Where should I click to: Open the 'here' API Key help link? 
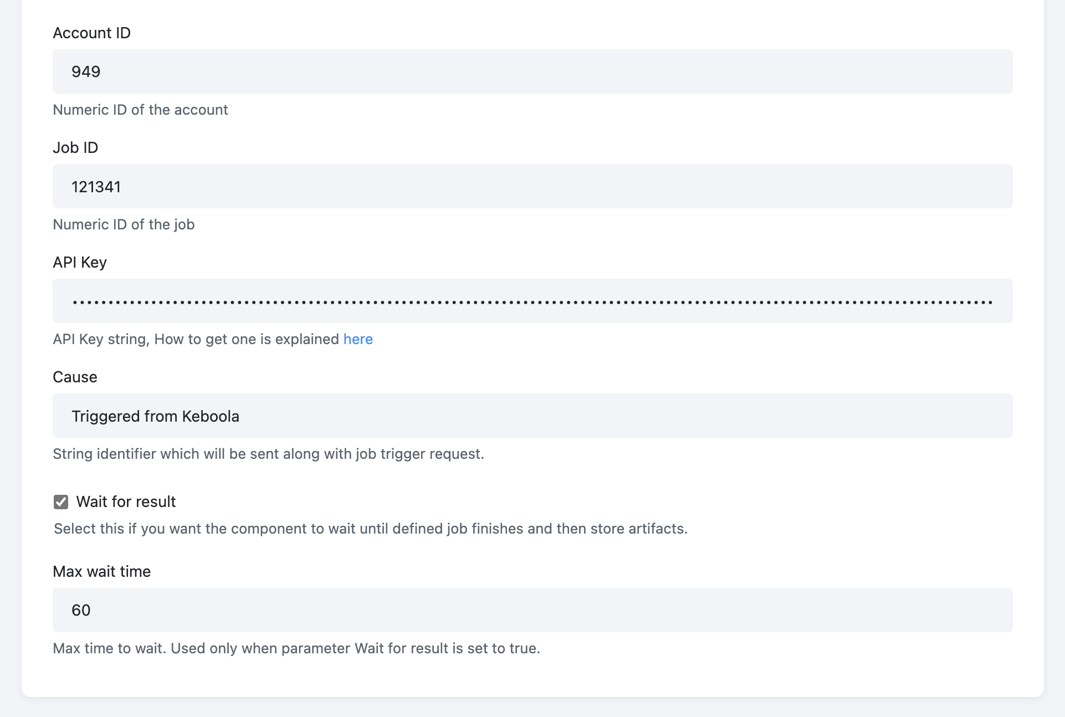tap(358, 339)
